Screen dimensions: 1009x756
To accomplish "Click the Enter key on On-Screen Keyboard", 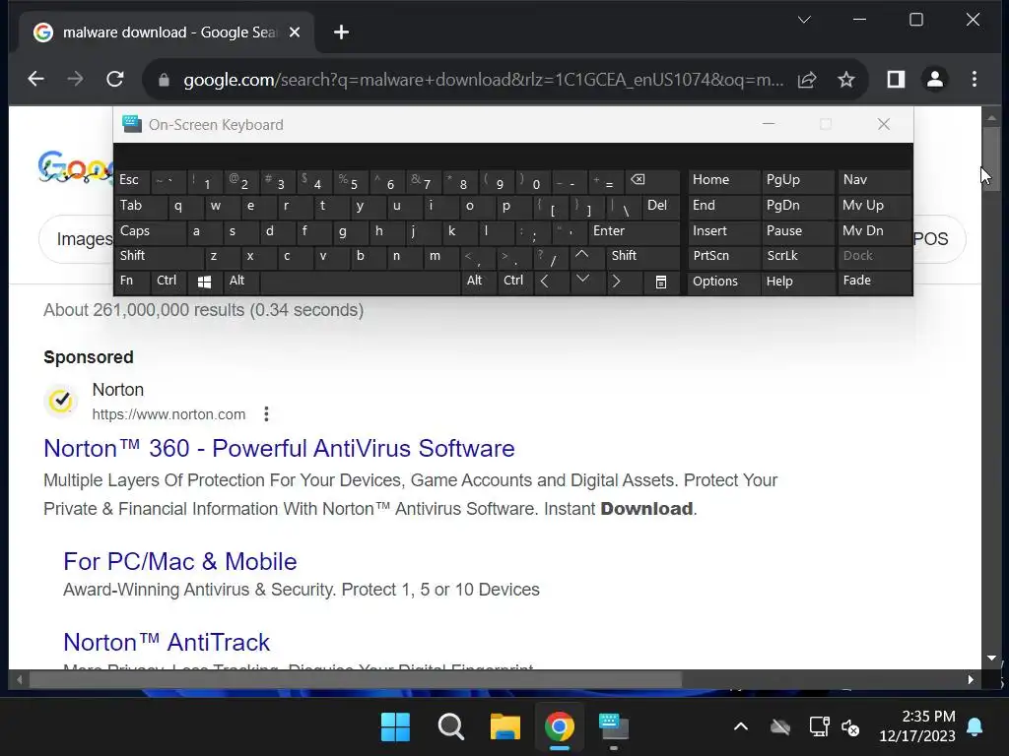I will (x=634, y=231).
